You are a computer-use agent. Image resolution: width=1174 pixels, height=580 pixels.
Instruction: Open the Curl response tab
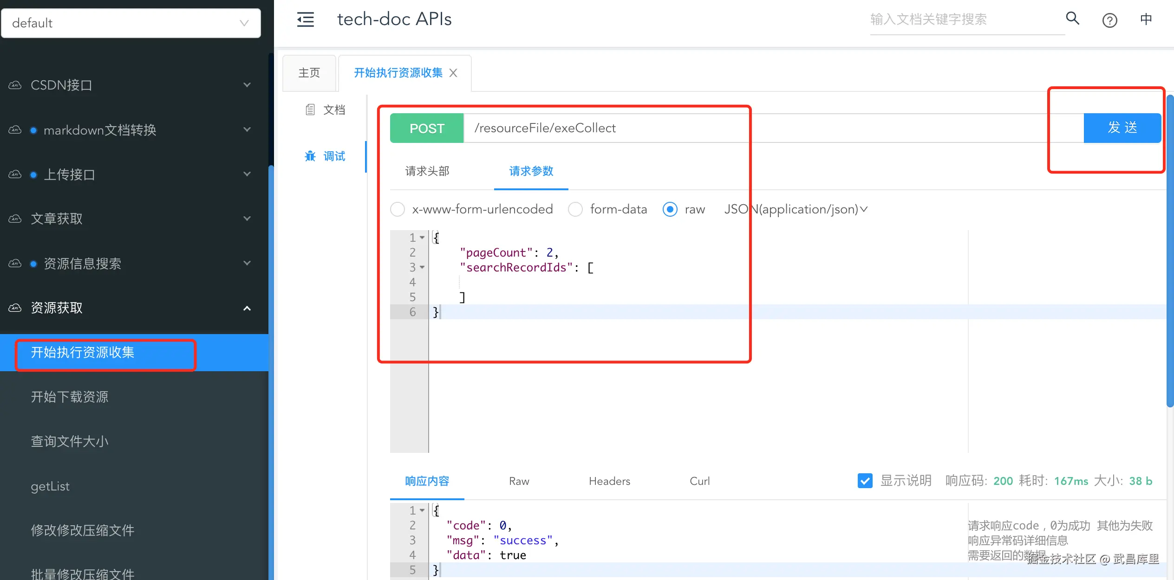699,481
